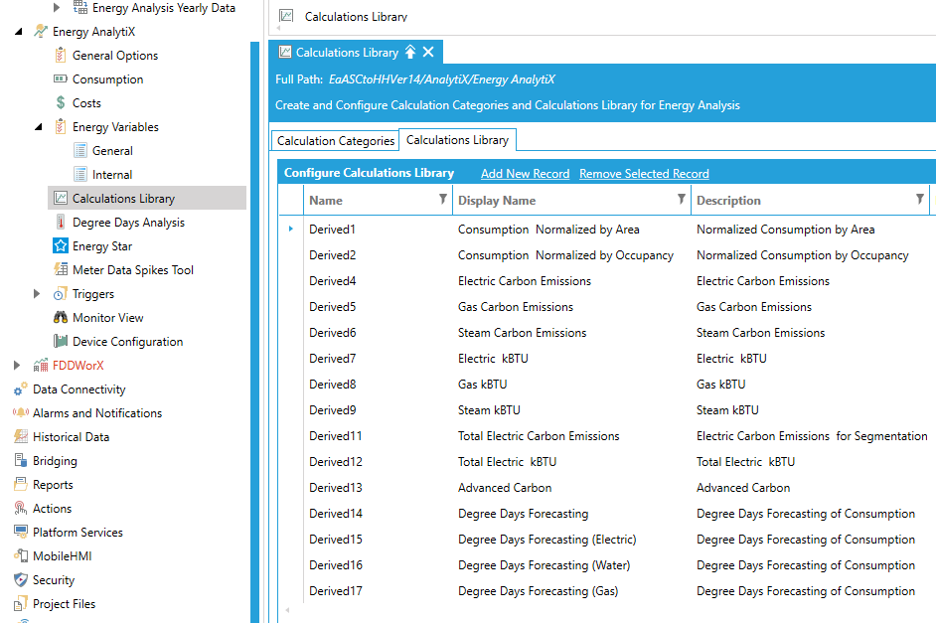
Task: Click the Degree Days Analysis thermometer icon
Action: click(x=61, y=223)
